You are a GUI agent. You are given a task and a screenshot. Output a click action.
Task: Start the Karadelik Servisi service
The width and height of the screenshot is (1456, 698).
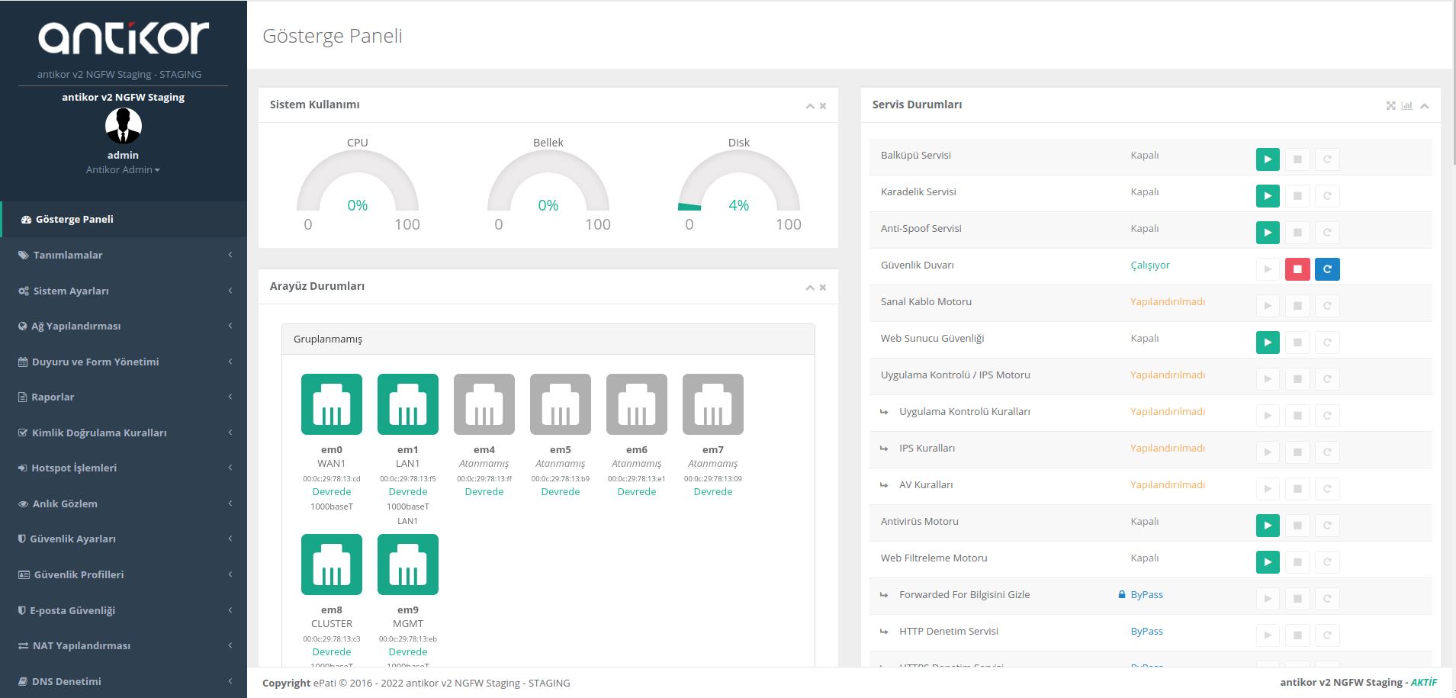(x=1268, y=196)
